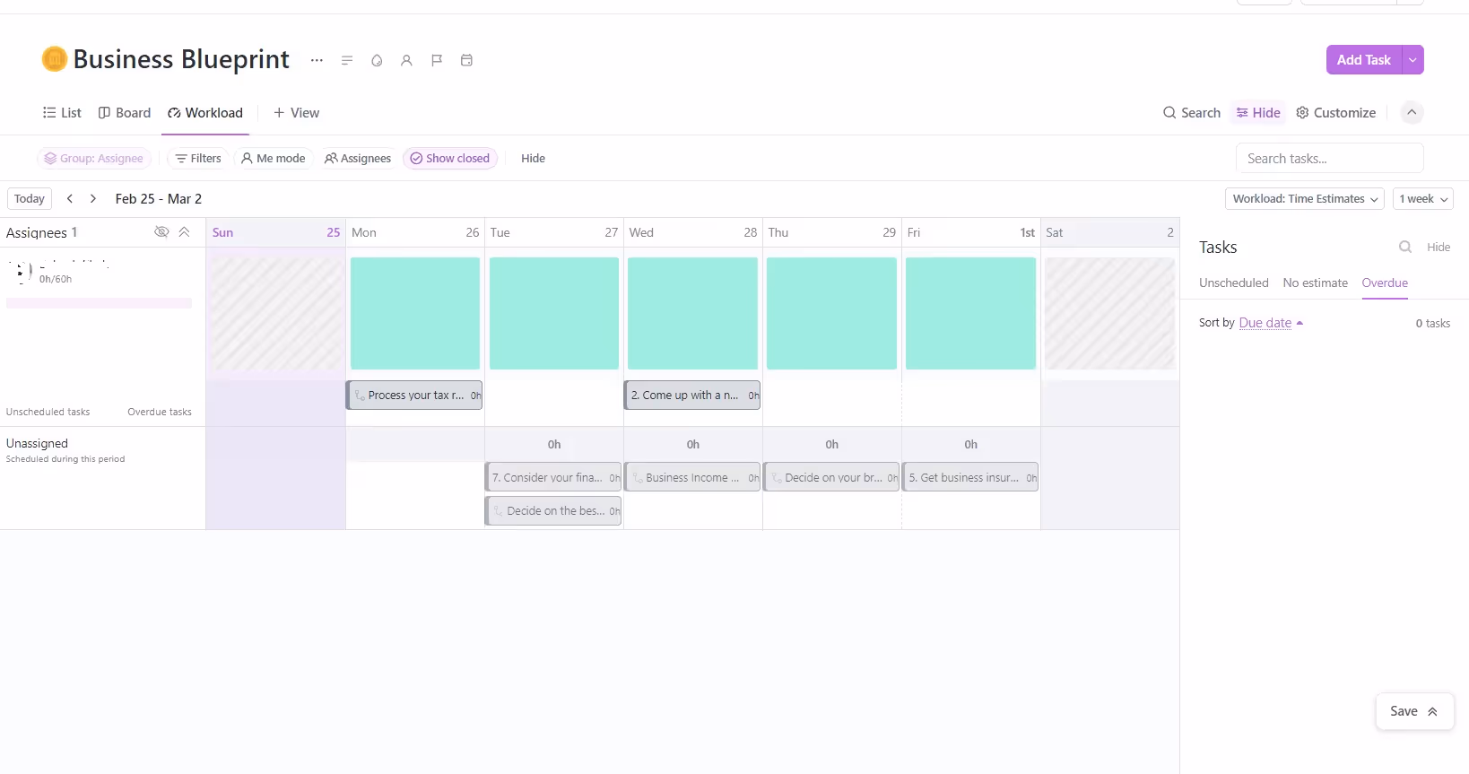
Task: Click the flag icon beside the title
Action: 437,60
